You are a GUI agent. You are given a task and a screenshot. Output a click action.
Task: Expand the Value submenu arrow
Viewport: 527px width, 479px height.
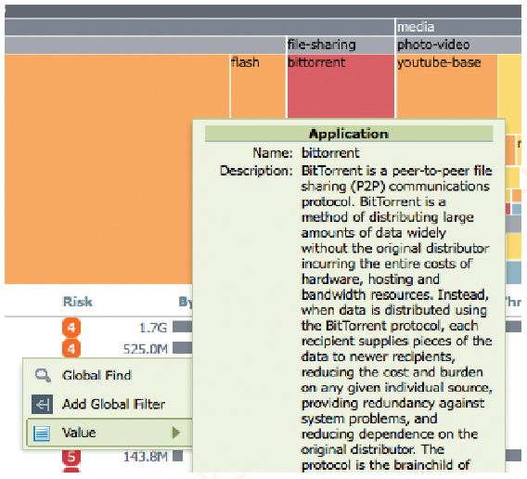point(175,433)
